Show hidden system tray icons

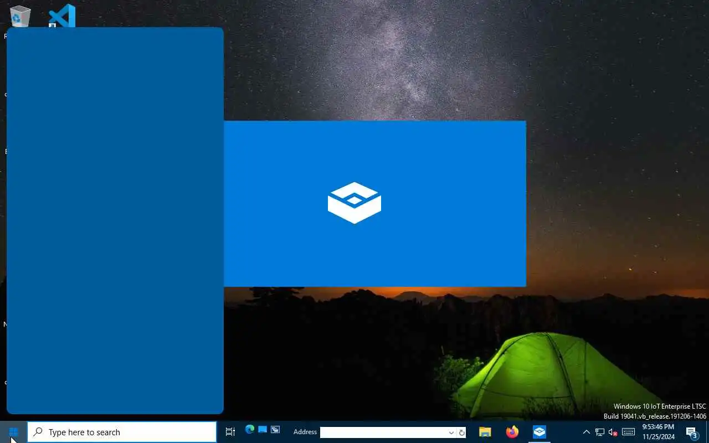pyautogui.click(x=586, y=432)
